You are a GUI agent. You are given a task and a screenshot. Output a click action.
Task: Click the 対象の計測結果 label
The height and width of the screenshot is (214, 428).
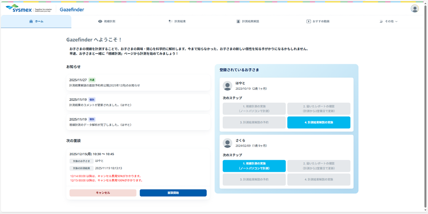(x=81, y=168)
